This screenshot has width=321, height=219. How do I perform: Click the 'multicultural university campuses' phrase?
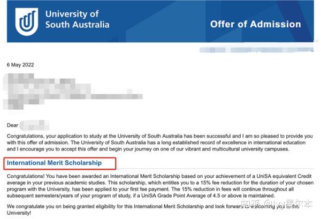pos(250,149)
